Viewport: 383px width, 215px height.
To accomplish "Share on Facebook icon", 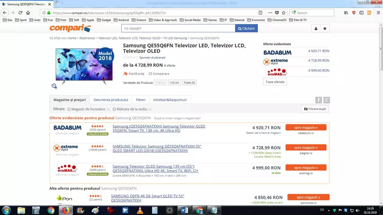I will coord(318,100).
